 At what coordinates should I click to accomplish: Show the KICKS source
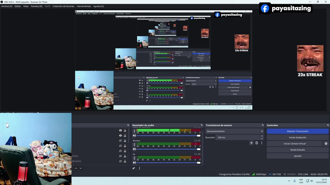120,156
